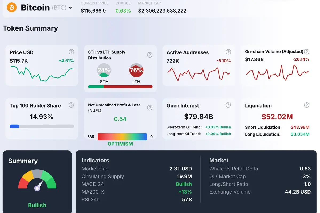The height and width of the screenshot is (213, 320).
Task: Click the MACD 24 Bullish value
Action: [184, 184]
